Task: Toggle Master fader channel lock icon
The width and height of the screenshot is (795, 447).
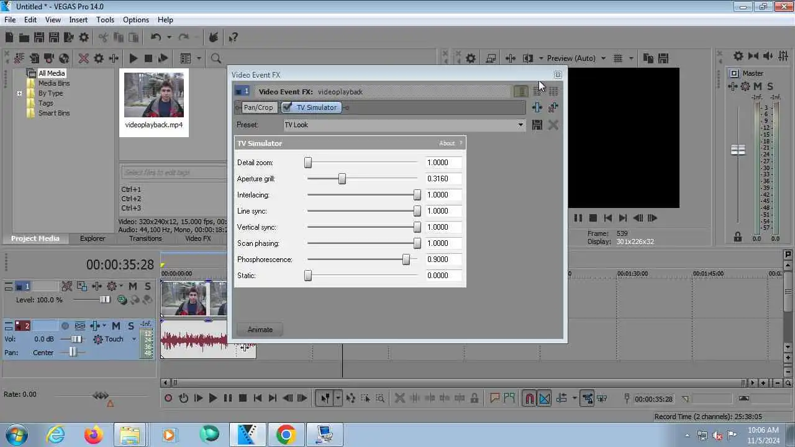Action: 738,236
